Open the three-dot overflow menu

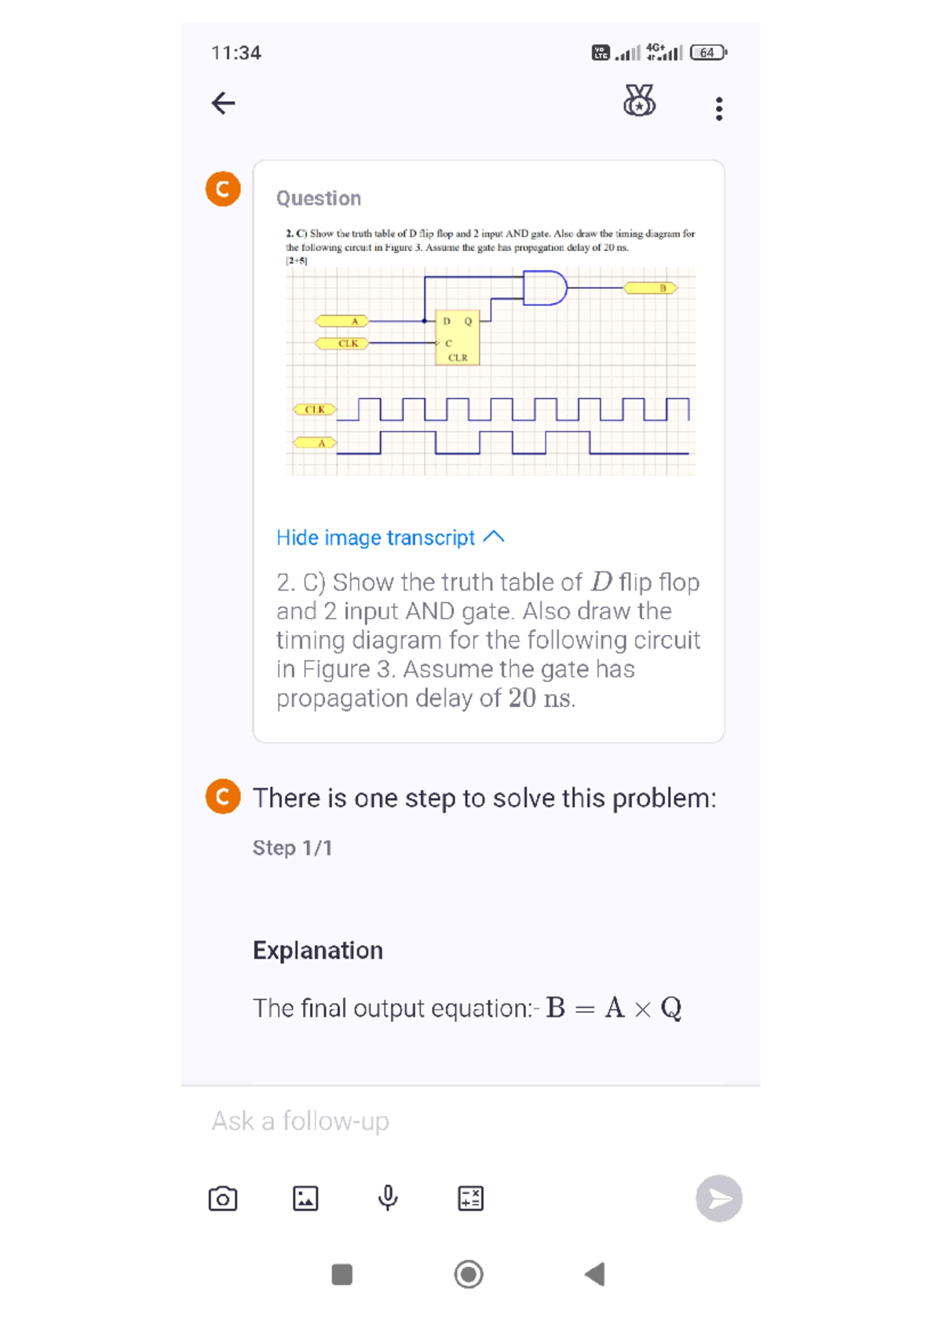point(718,108)
